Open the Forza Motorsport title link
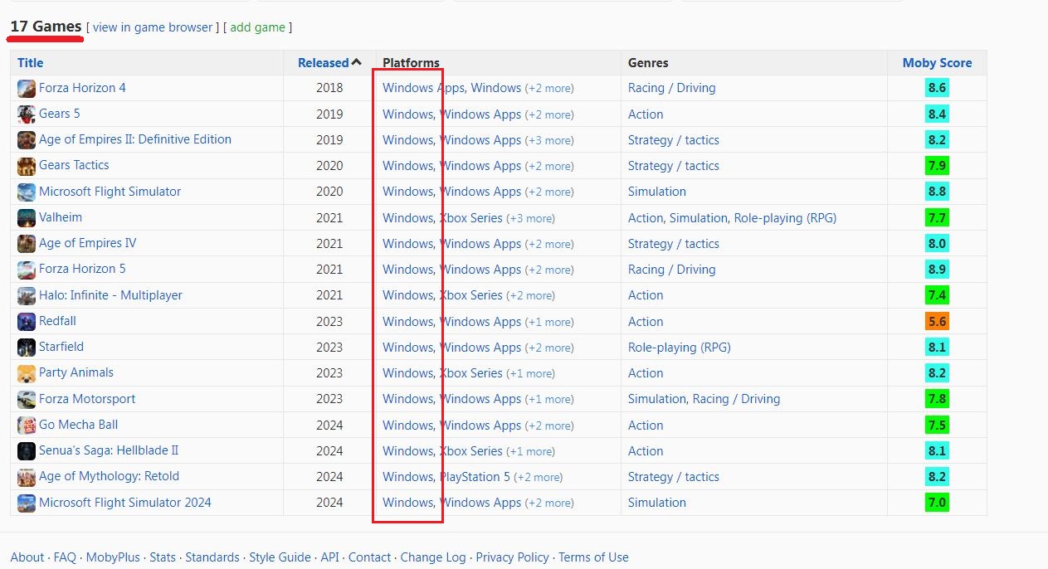Viewport: 1048px width, 569px height. 87,399
